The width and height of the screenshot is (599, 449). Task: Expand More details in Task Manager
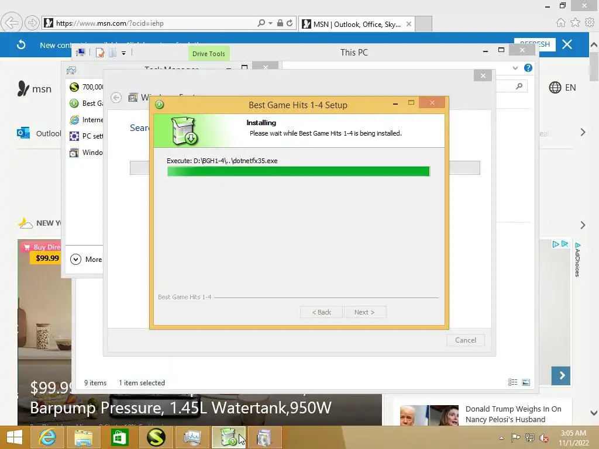(86, 259)
